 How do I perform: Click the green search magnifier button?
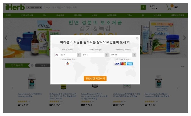coord(143,7)
